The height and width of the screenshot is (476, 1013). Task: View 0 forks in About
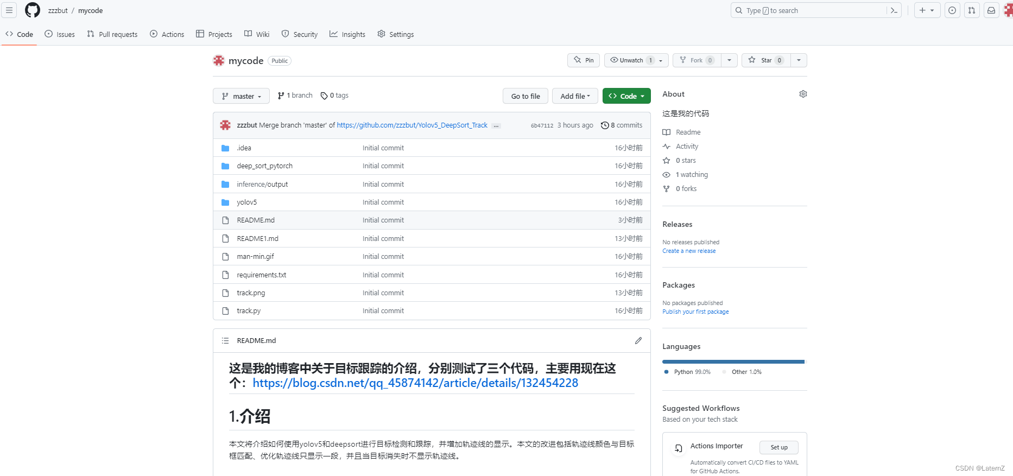point(680,188)
